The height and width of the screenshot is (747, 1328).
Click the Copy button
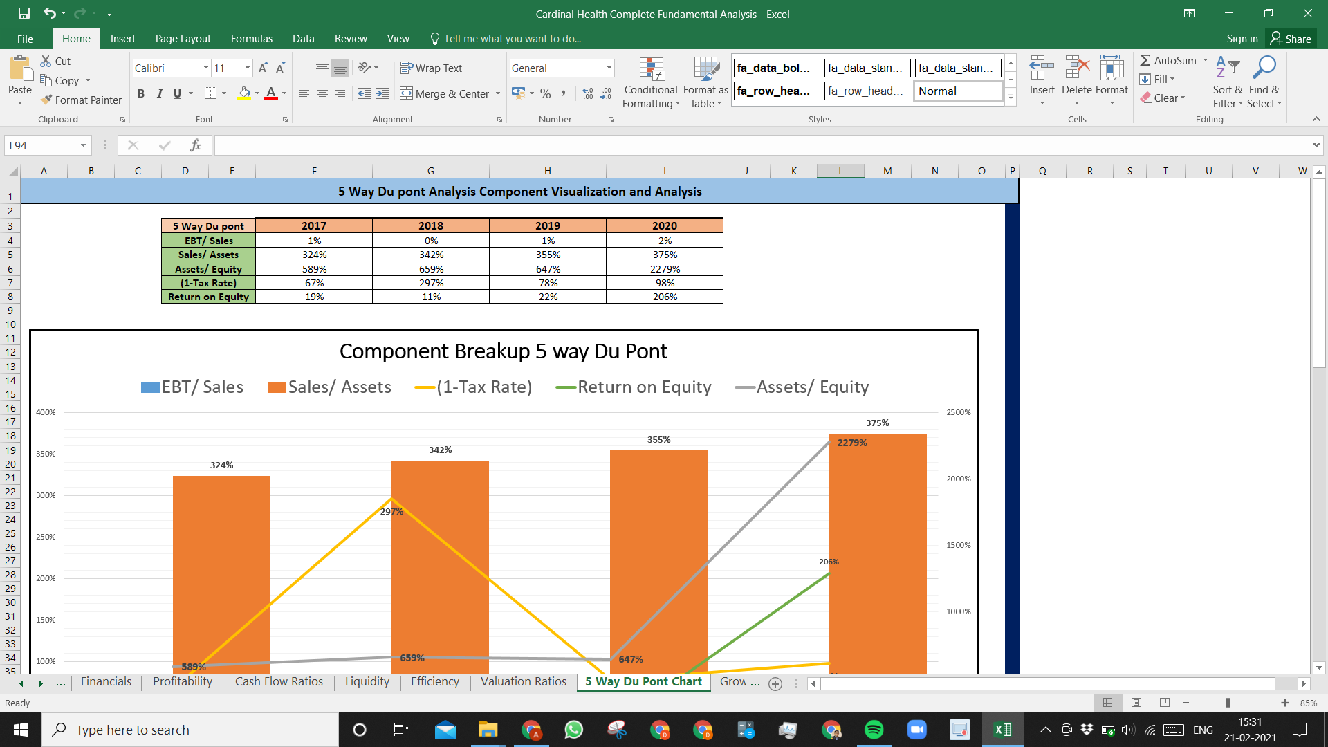tap(60, 80)
